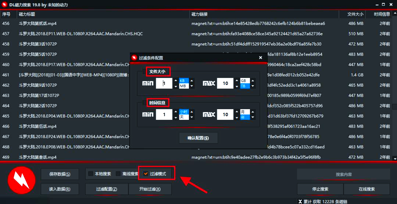Start filtering with 开始过滤(X) button
397x204 pixels.
[150, 189]
